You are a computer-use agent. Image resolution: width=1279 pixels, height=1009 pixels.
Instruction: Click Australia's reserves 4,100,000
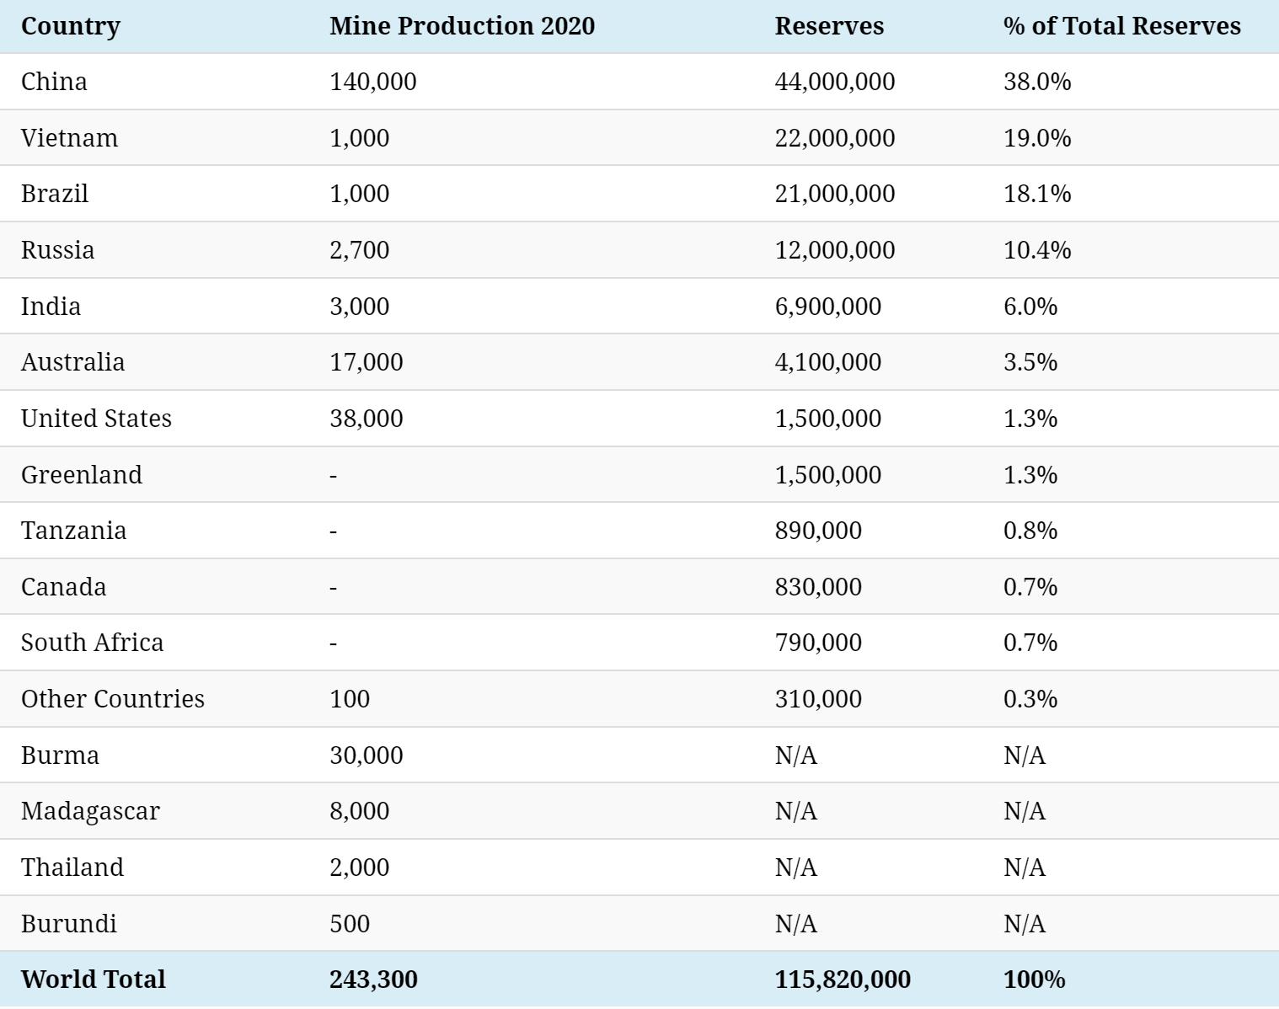point(828,362)
